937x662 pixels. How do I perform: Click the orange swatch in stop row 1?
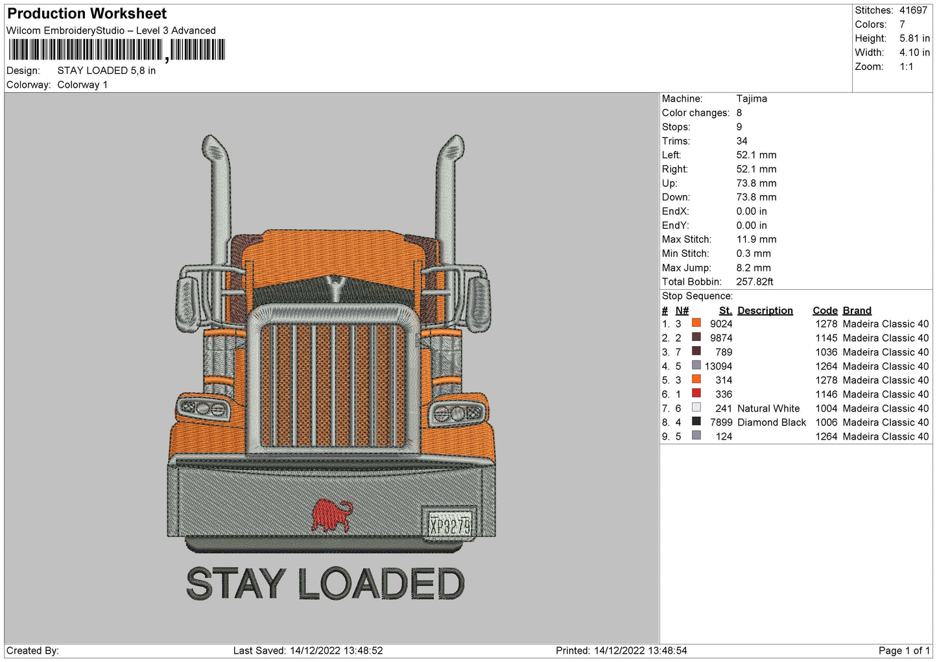click(696, 323)
